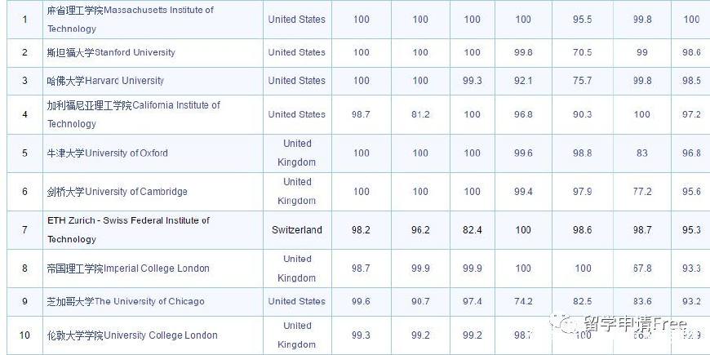Click the 67.8 score in Imperial row
Screen dimensions: 710x355
click(x=642, y=268)
